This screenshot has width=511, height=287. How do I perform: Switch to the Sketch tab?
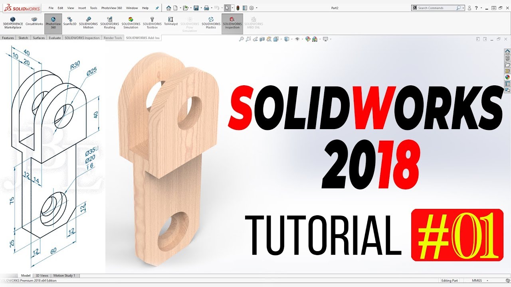23,38
